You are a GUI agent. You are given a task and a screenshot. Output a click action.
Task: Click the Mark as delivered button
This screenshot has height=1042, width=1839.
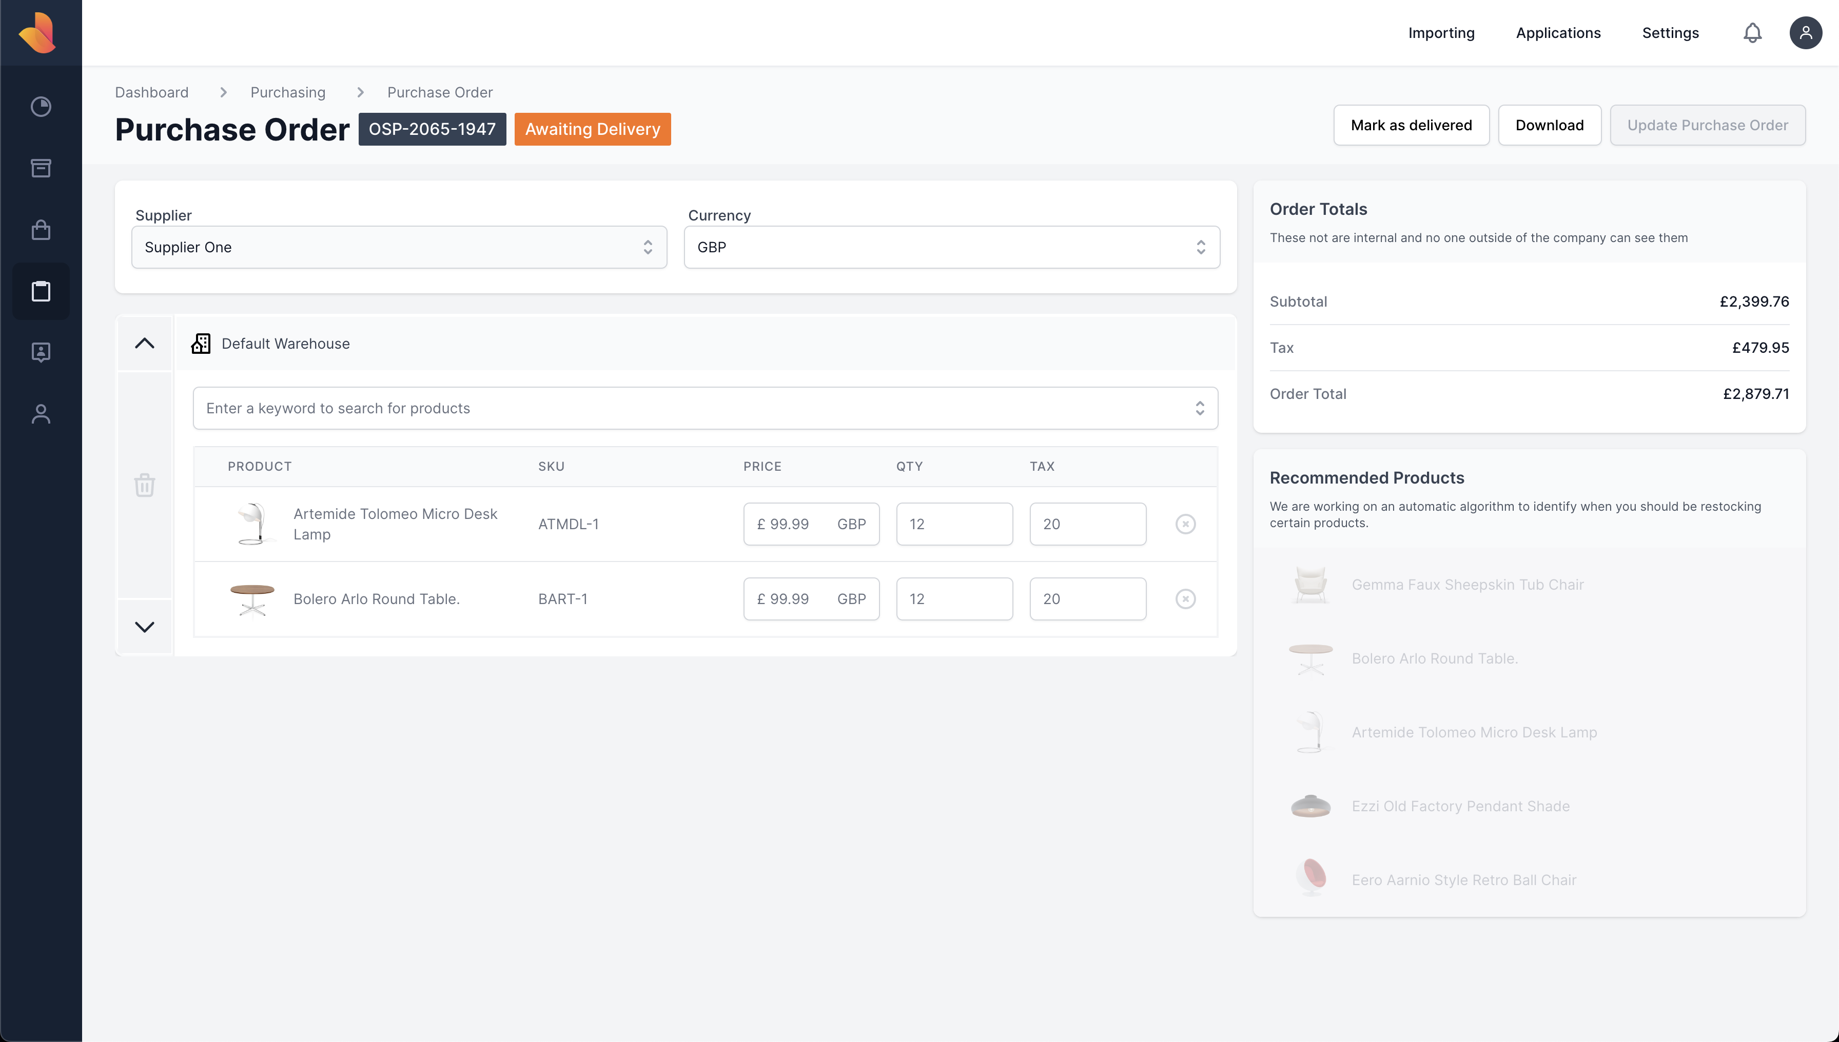click(x=1411, y=125)
